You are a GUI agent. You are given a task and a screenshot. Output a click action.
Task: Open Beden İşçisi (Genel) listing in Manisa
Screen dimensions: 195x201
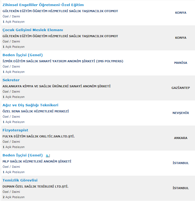23,55
